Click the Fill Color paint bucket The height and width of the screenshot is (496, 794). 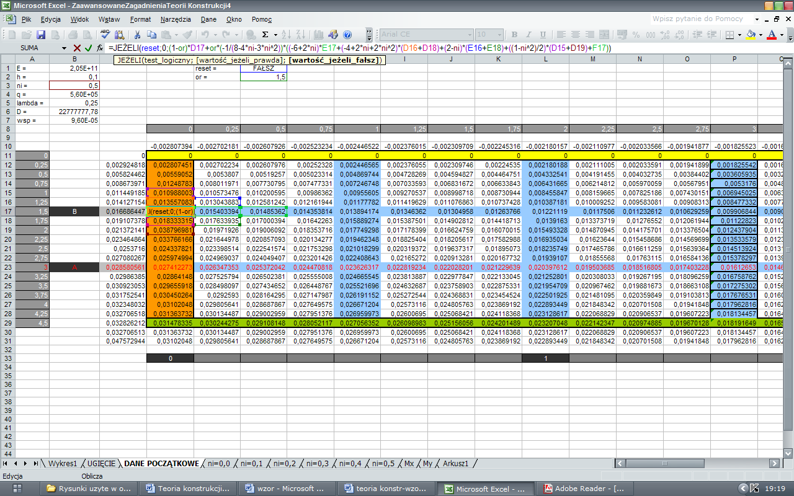[x=751, y=35]
